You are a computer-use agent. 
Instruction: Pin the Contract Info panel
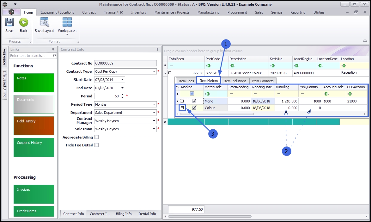[x=157, y=49]
